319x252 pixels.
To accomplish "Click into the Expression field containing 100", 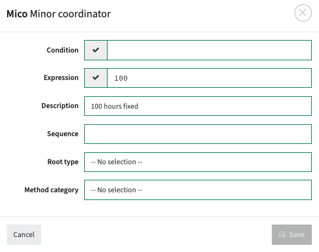I will pyautogui.click(x=209, y=78).
